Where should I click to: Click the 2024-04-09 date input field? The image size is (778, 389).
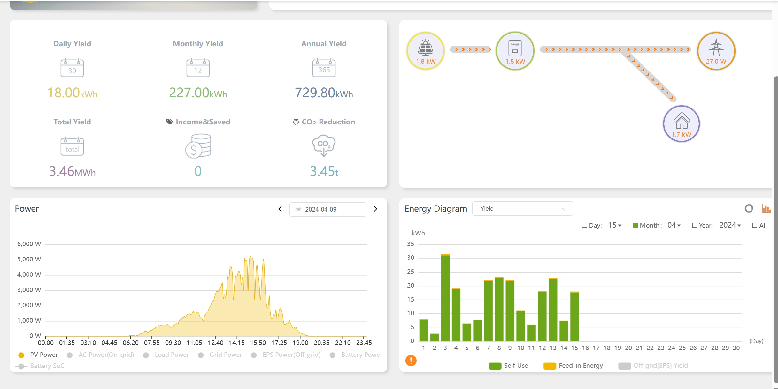tap(327, 209)
